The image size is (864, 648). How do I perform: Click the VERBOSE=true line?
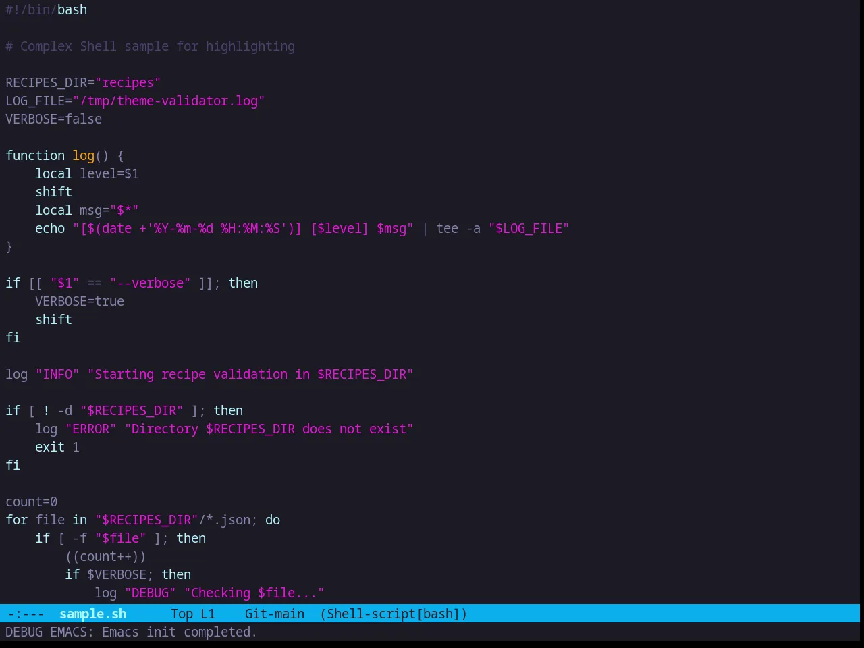[80, 301]
